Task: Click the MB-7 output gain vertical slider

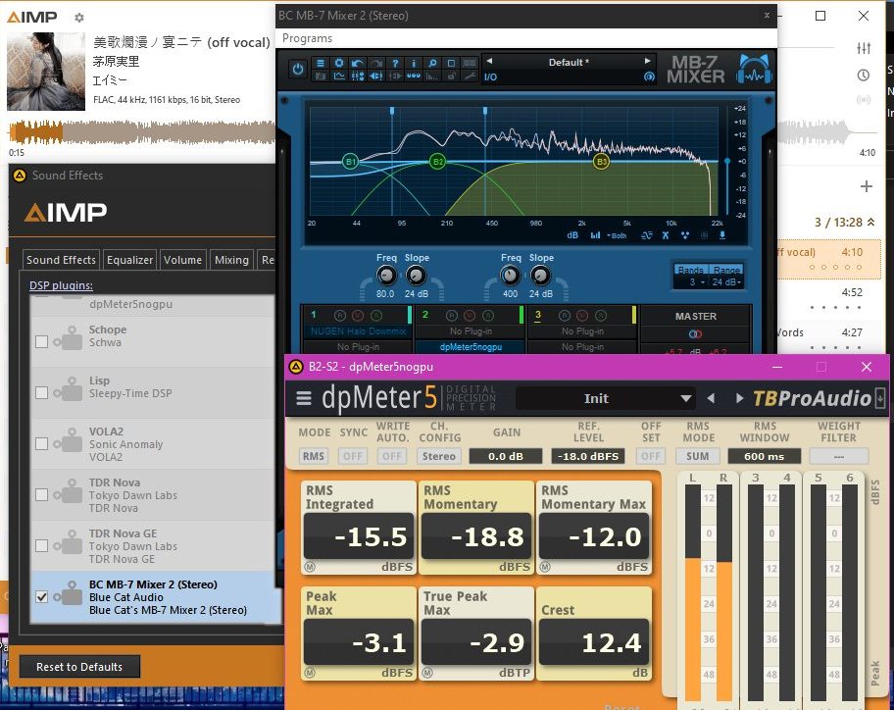Action: (727, 163)
